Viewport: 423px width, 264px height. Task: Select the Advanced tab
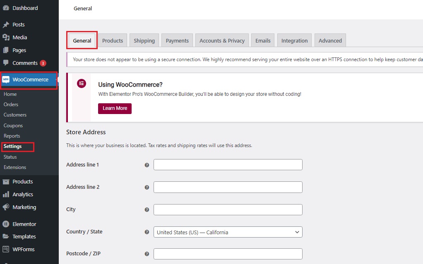coord(330,40)
